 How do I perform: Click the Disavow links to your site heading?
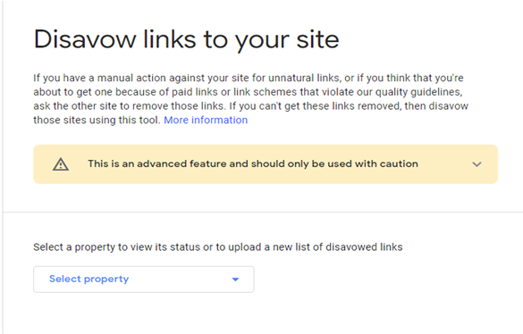(x=187, y=39)
